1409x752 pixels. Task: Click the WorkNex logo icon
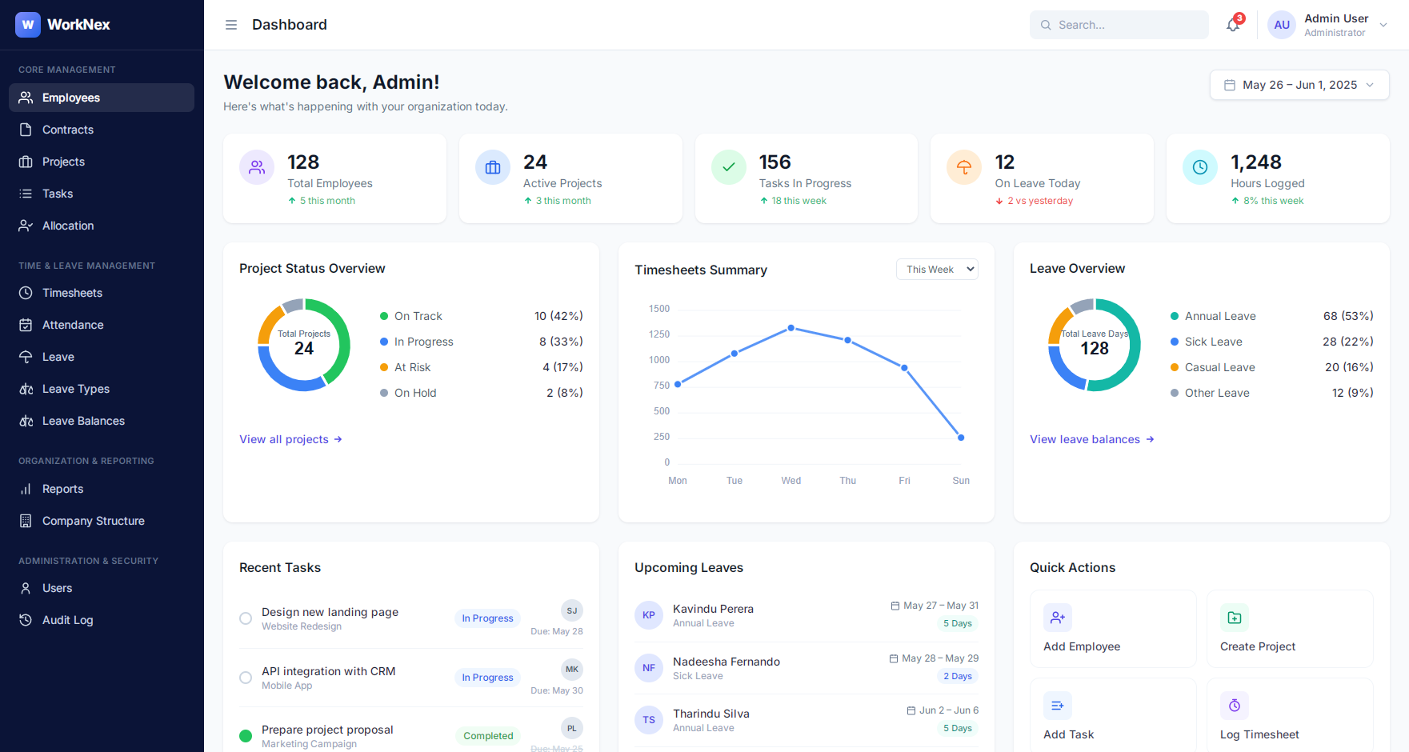click(x=28, y=25)
